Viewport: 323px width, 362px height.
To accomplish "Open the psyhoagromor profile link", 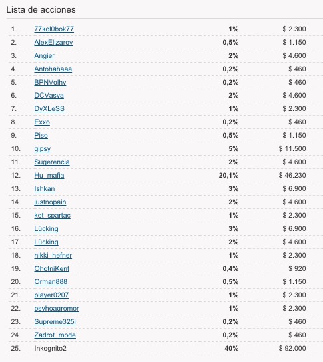I will [x=57, y=309].
